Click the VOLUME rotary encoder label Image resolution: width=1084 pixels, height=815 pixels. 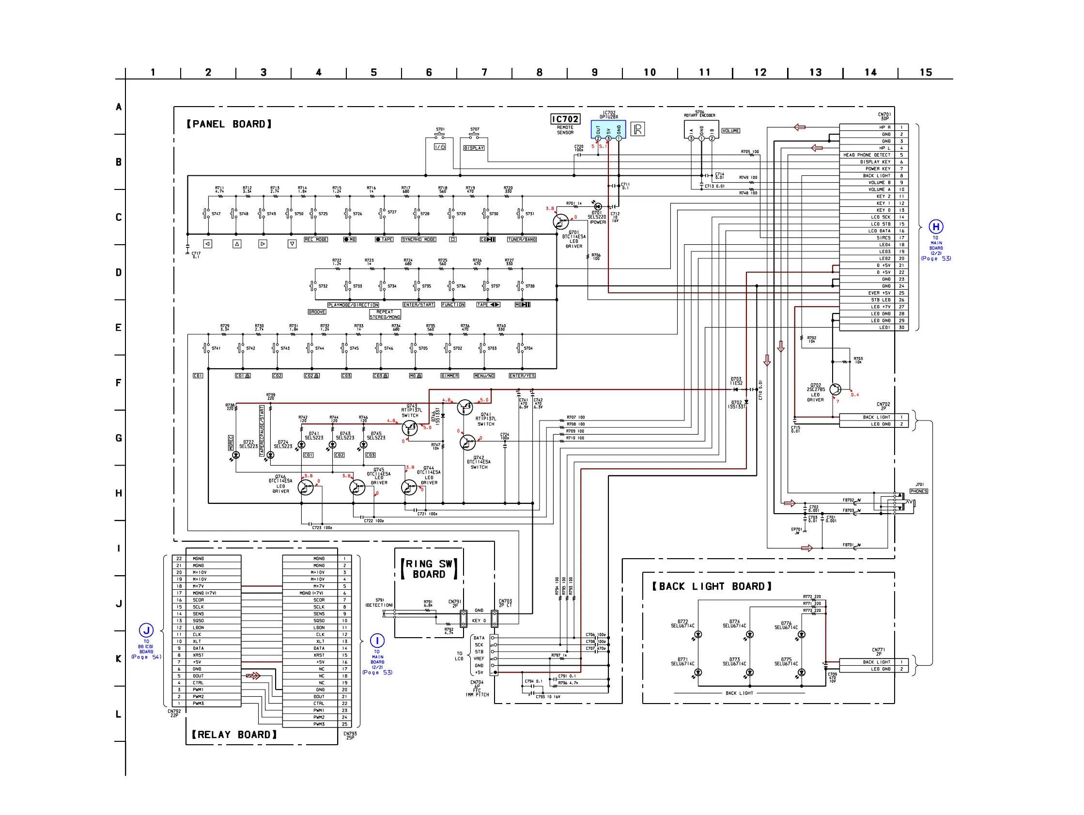(730, 131)
